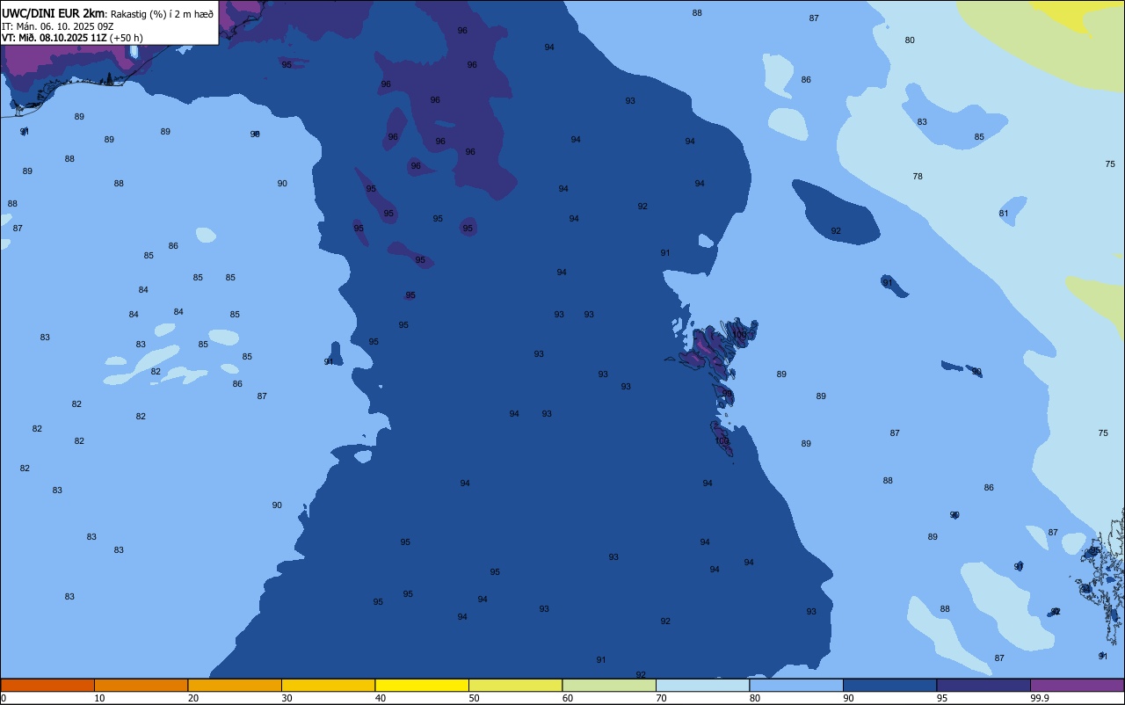Click the dark indigo 95–99.9 legend swatch
Viewport: 1125px width, 705px height.
click(983, 685)
